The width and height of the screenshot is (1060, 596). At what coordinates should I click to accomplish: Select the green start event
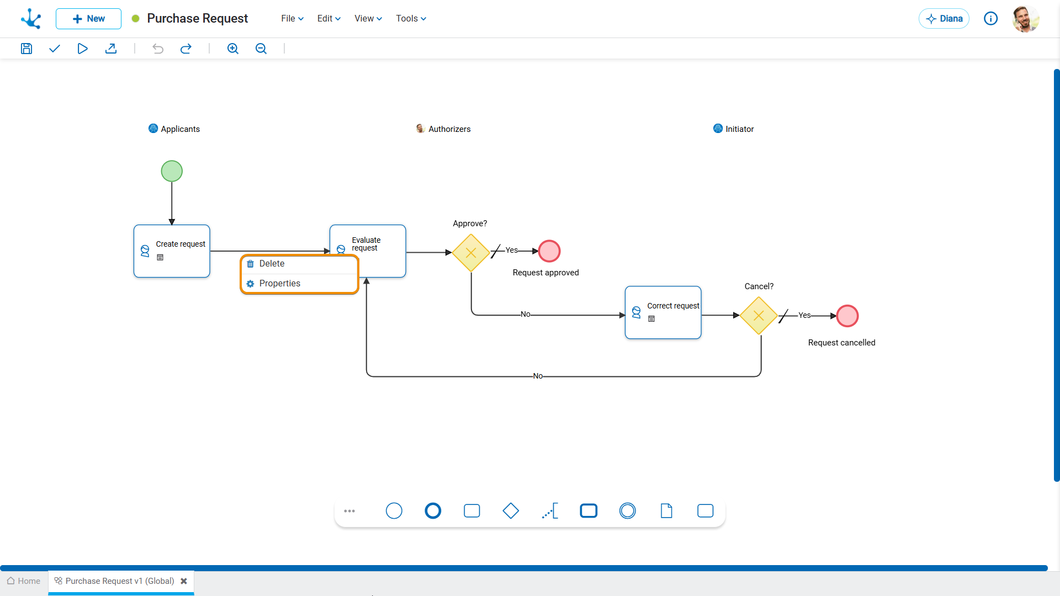172,171
